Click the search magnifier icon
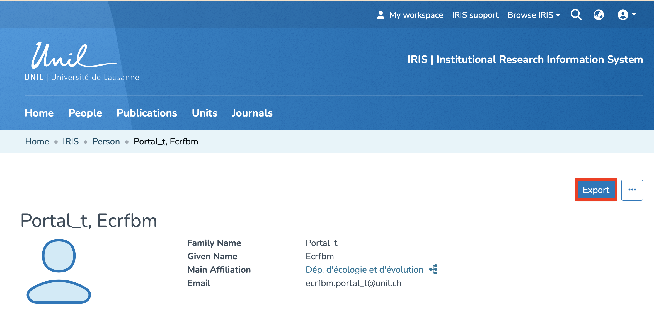Image resolution: width=654 pixels, height=329 pixels. 576,15
